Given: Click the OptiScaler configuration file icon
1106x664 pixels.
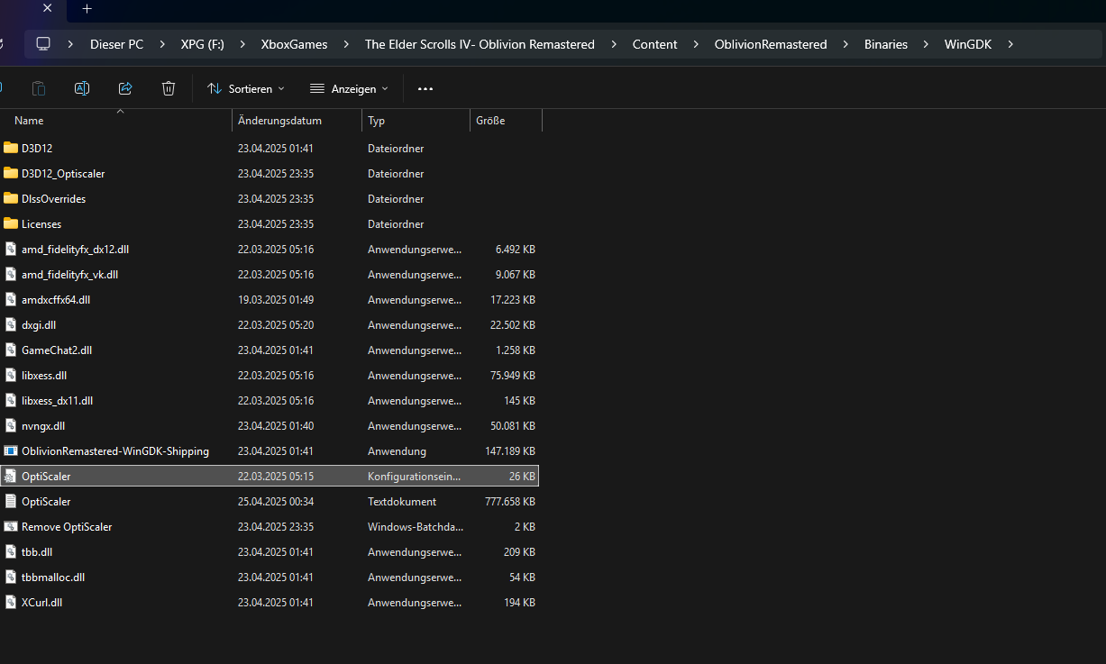Looking at the screenshot, I should coord(11,476).
